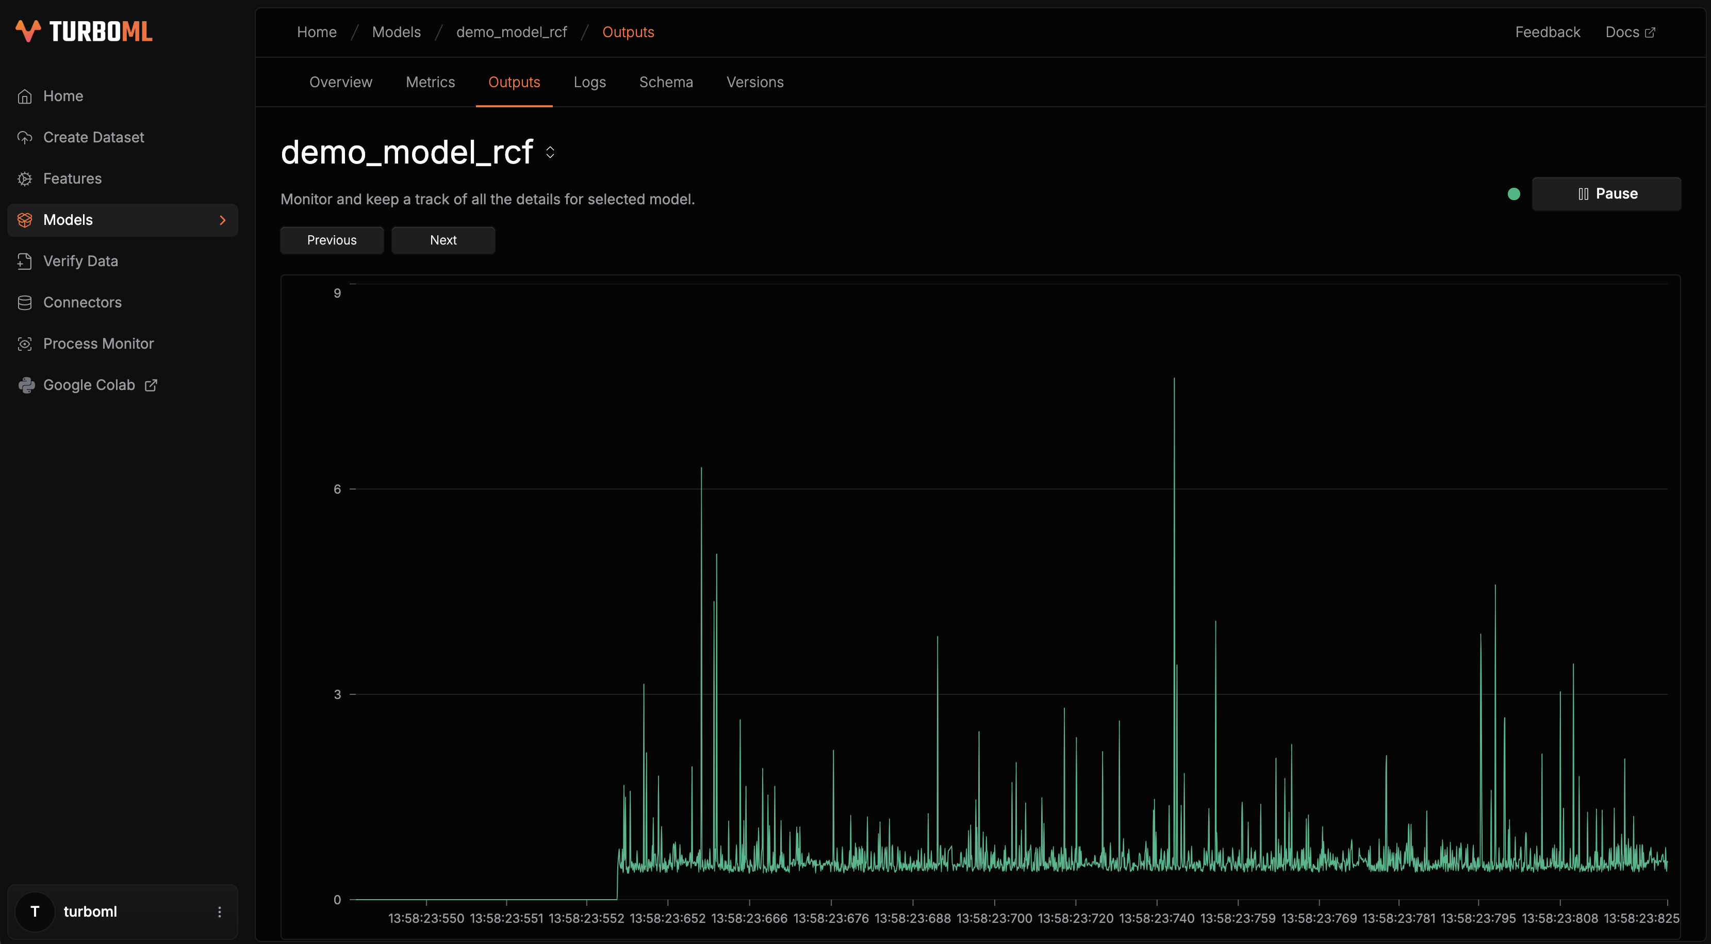Click the Home house icon in sidebar
1711x944 pixels.
point(25,96)
